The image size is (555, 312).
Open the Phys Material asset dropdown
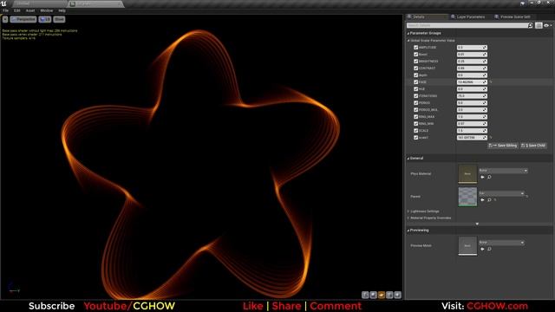pos(503,171)
